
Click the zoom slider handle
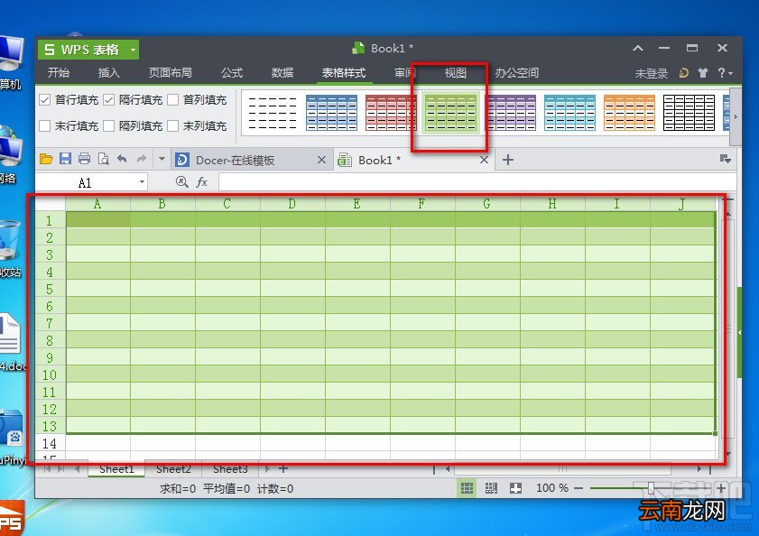pos(651,488)
